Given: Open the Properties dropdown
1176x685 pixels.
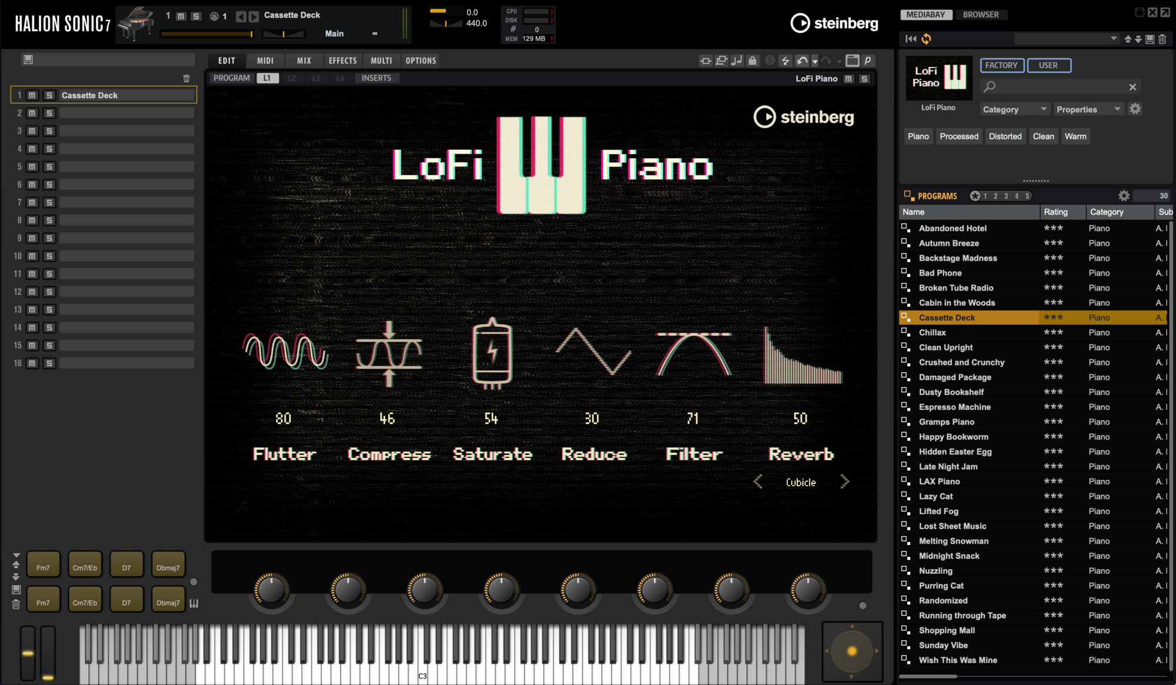Looking at the screenshot, I should click(1088, 109).
